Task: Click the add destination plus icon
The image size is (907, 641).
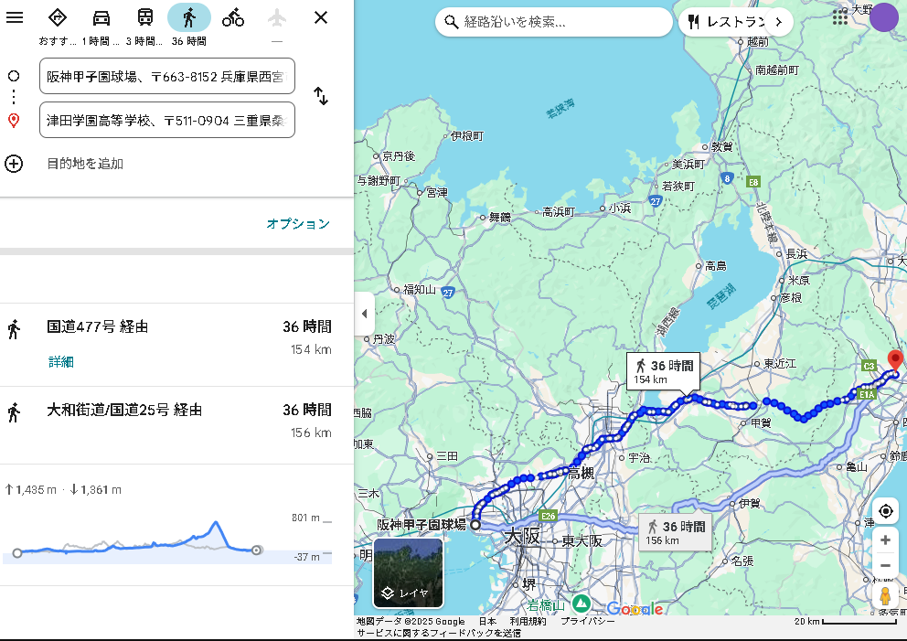Action: pyautogui.click(x=14, y=164)
